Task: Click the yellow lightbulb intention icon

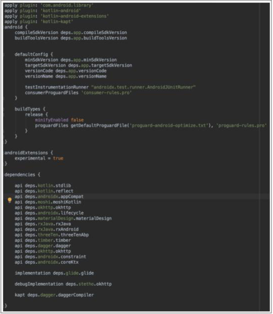Action: (9, 200)
